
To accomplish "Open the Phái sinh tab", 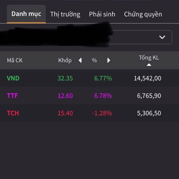I will (102, 14).
